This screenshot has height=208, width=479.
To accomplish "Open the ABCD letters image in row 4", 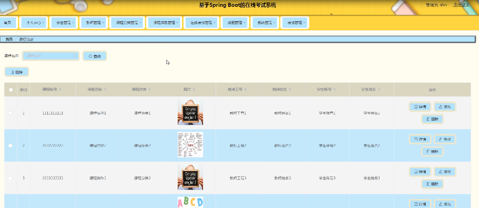I will click(x=190, y=203).
